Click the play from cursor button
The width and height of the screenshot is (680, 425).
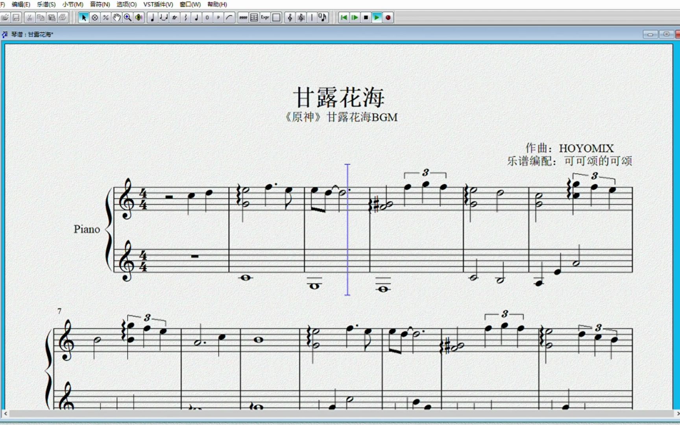click(355, 17)
